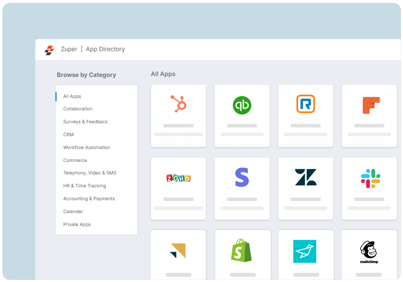This screenshot has width=403, height=282.
Task: Open the teal paper bird app icon
Action: pos(305,251)
